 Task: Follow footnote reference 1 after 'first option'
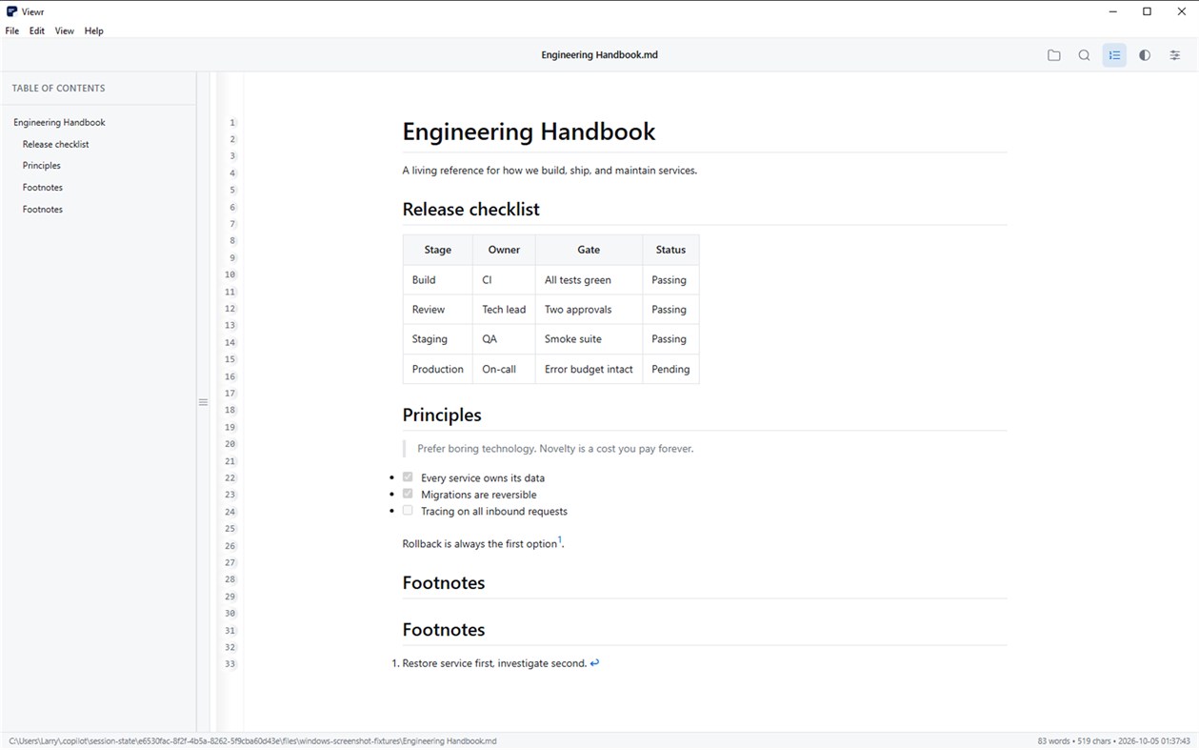[560, 540]
